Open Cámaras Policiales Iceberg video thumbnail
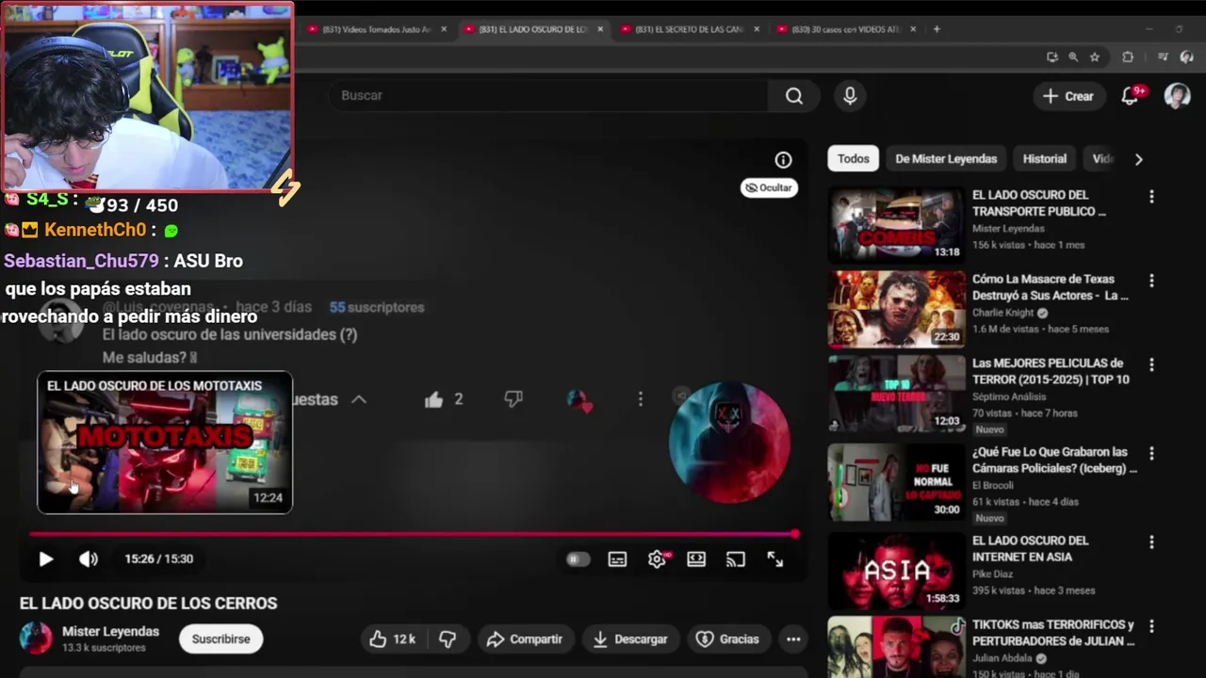This screenshot has width=1206, height=678. pyautogui.click(x=897, y=481)
